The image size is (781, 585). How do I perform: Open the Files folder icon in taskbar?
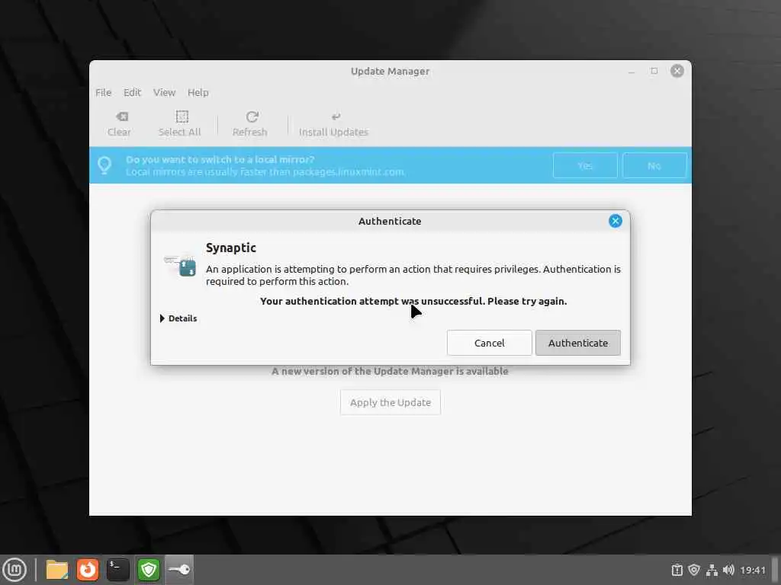56,570
